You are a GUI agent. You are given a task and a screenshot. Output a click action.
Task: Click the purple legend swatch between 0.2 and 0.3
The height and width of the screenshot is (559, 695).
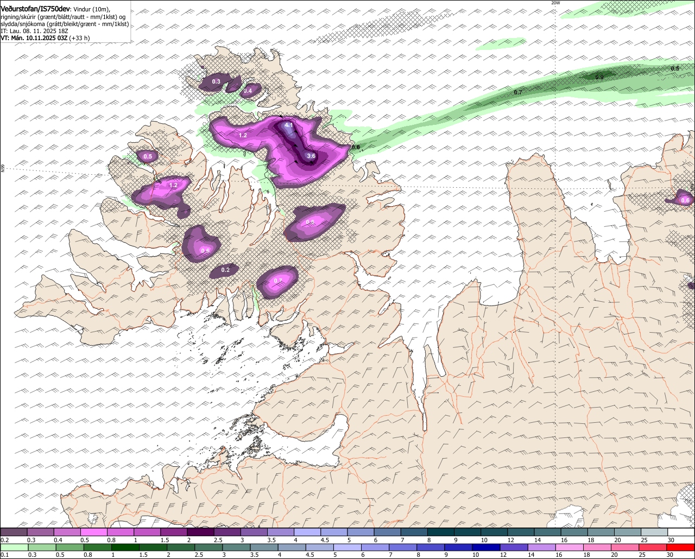(14, 532)
